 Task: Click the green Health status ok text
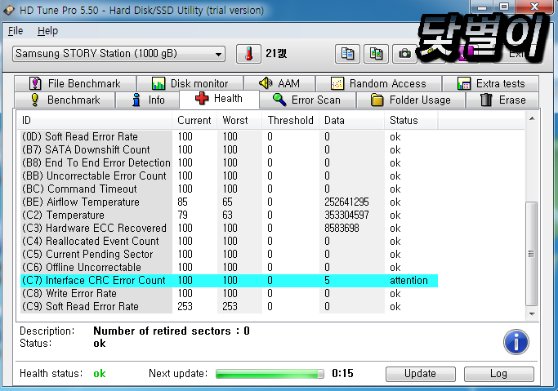click(100, 374)
